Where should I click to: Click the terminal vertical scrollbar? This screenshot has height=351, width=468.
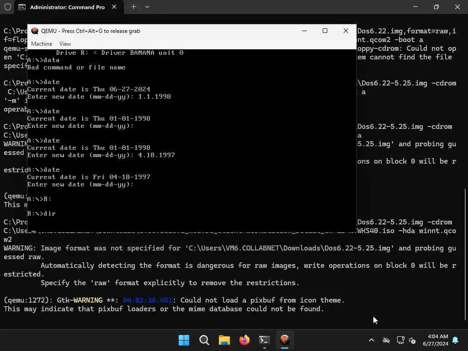click(466, 254)
